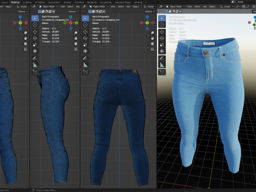Click pan hand icon in Right Orthographic viewport
The image size is (256, 192).
tap(76, 38)
